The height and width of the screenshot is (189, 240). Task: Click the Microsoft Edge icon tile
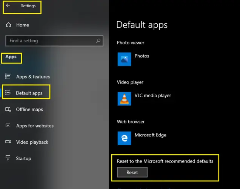pyautogui.click(x=124, y=138)
